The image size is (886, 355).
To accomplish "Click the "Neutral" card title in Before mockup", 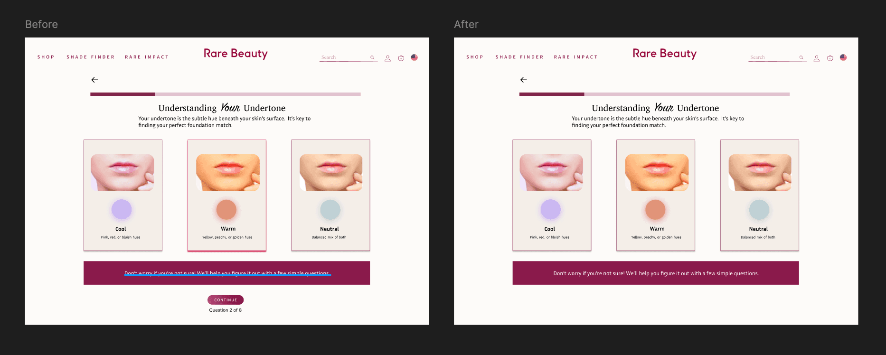I will tap(330, 229).
